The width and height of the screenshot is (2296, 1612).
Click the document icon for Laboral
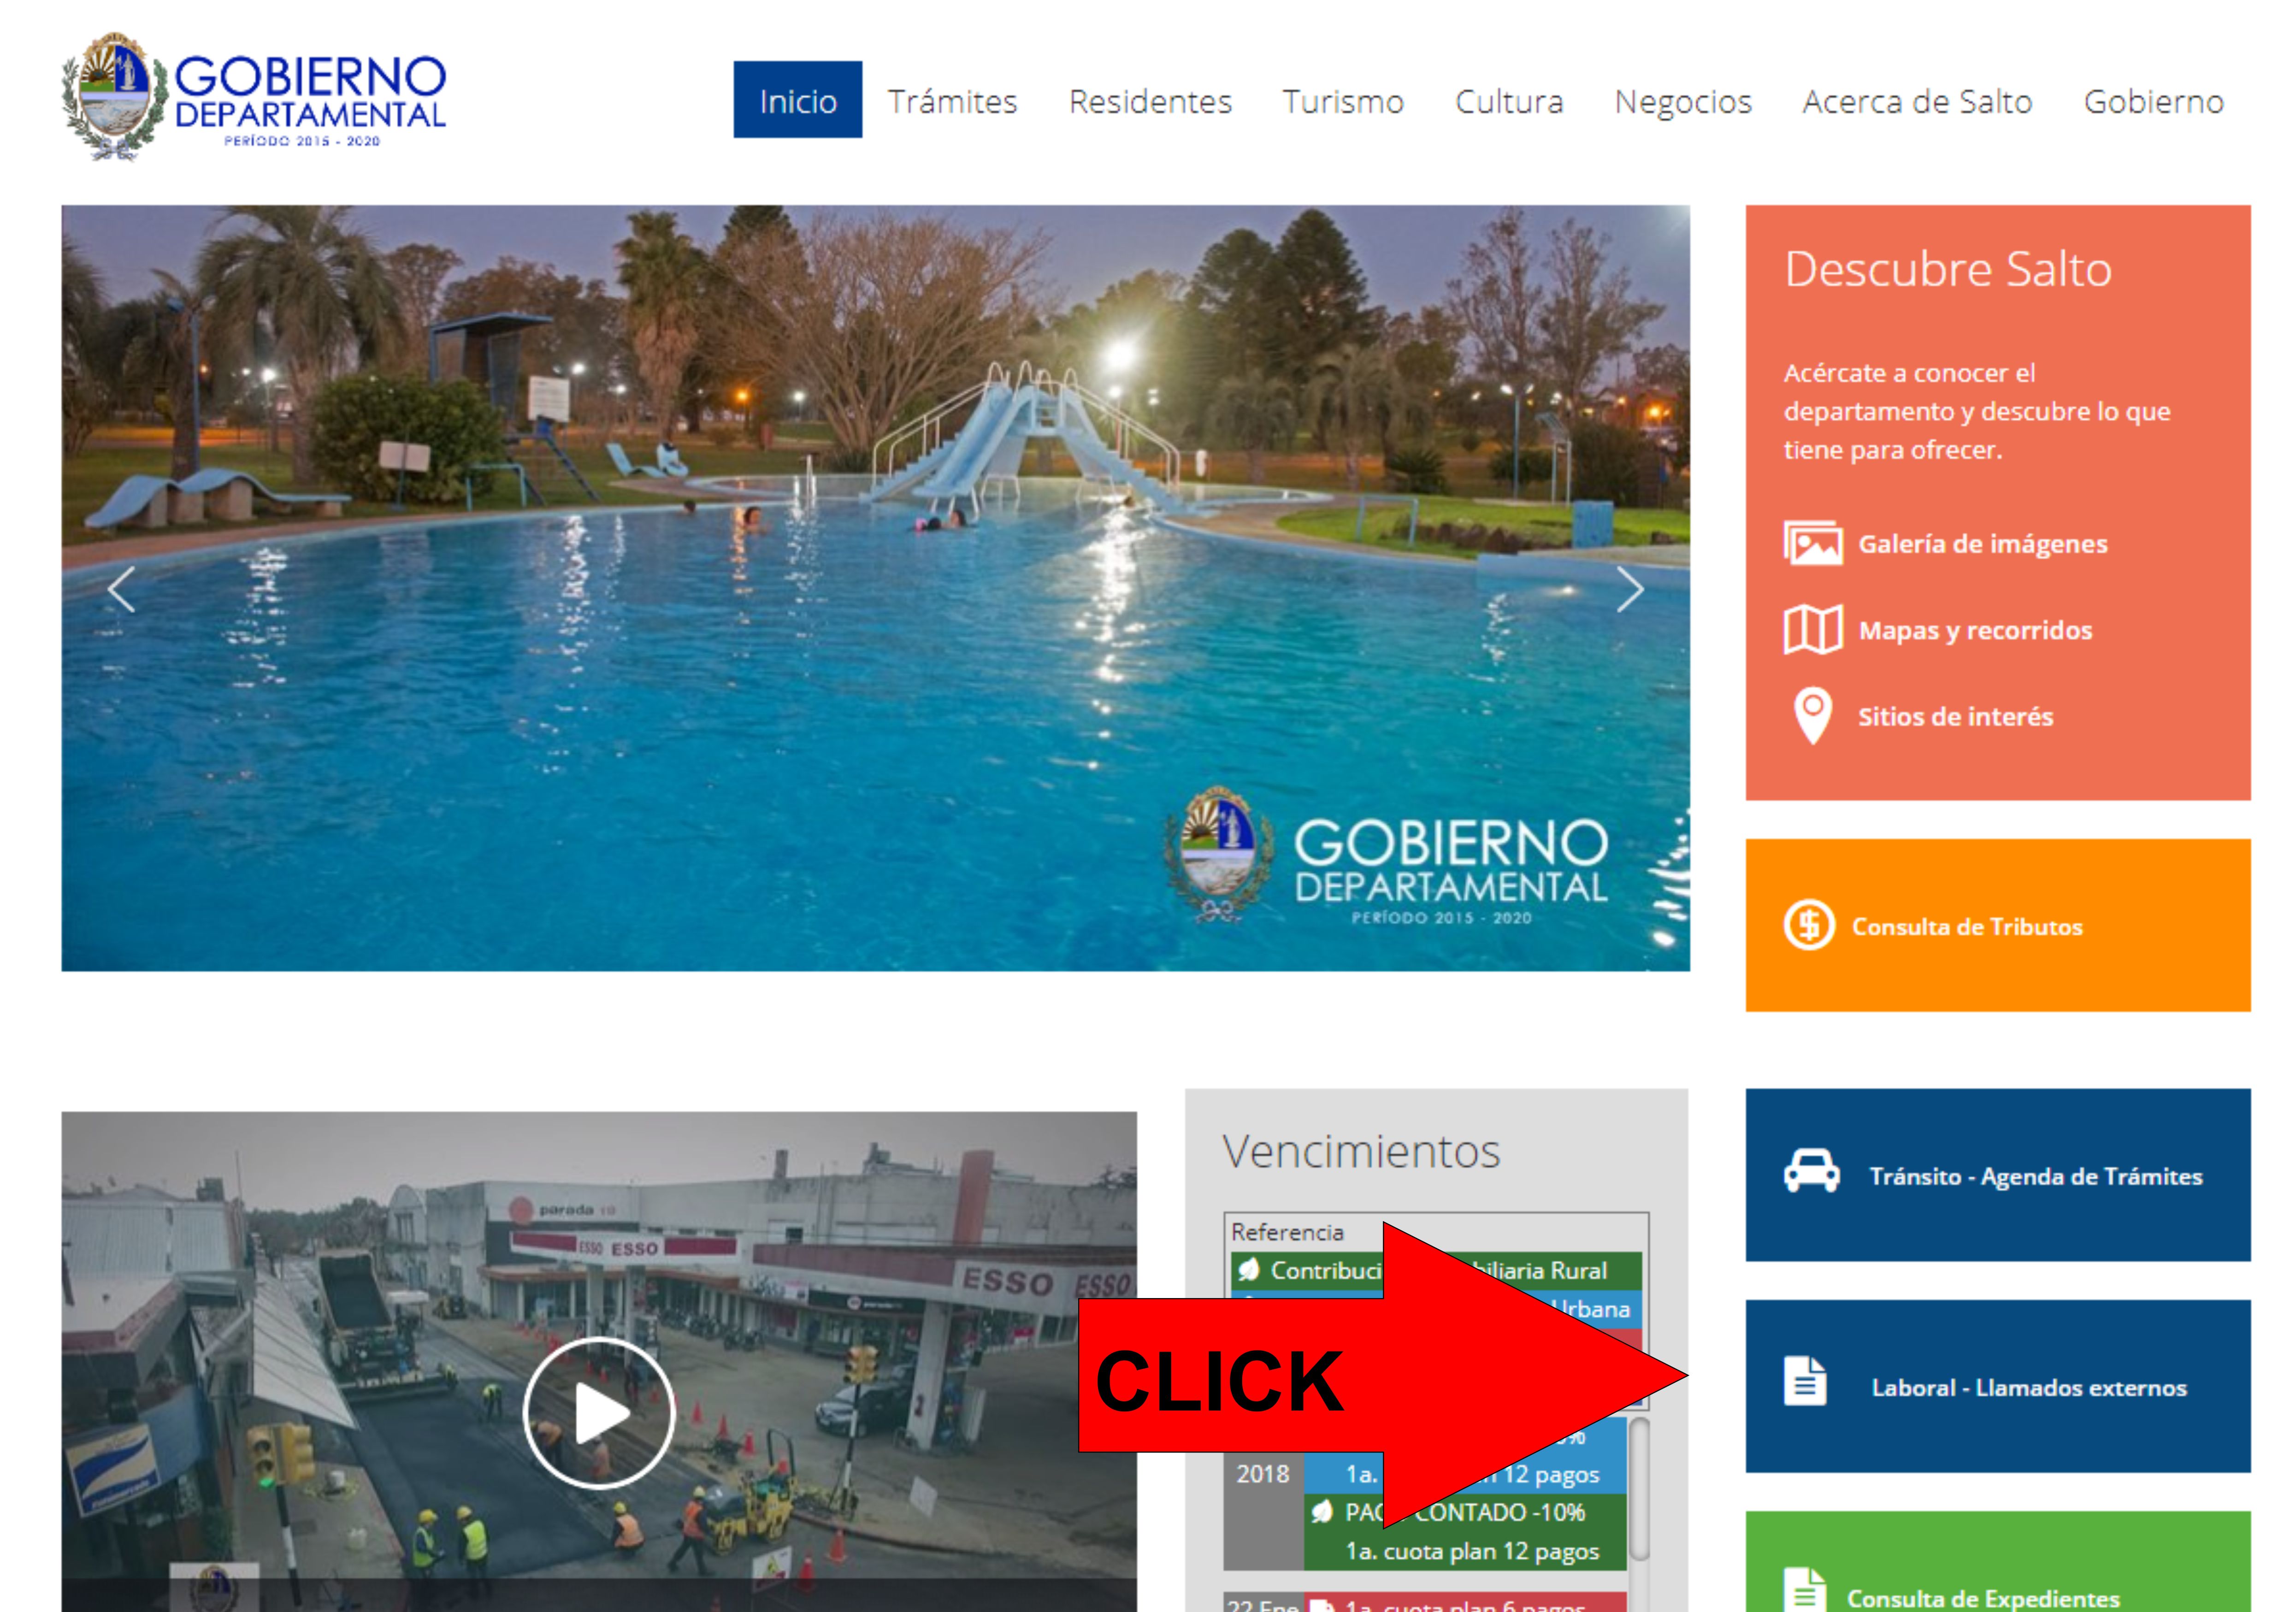(x=1805, y=1381)
